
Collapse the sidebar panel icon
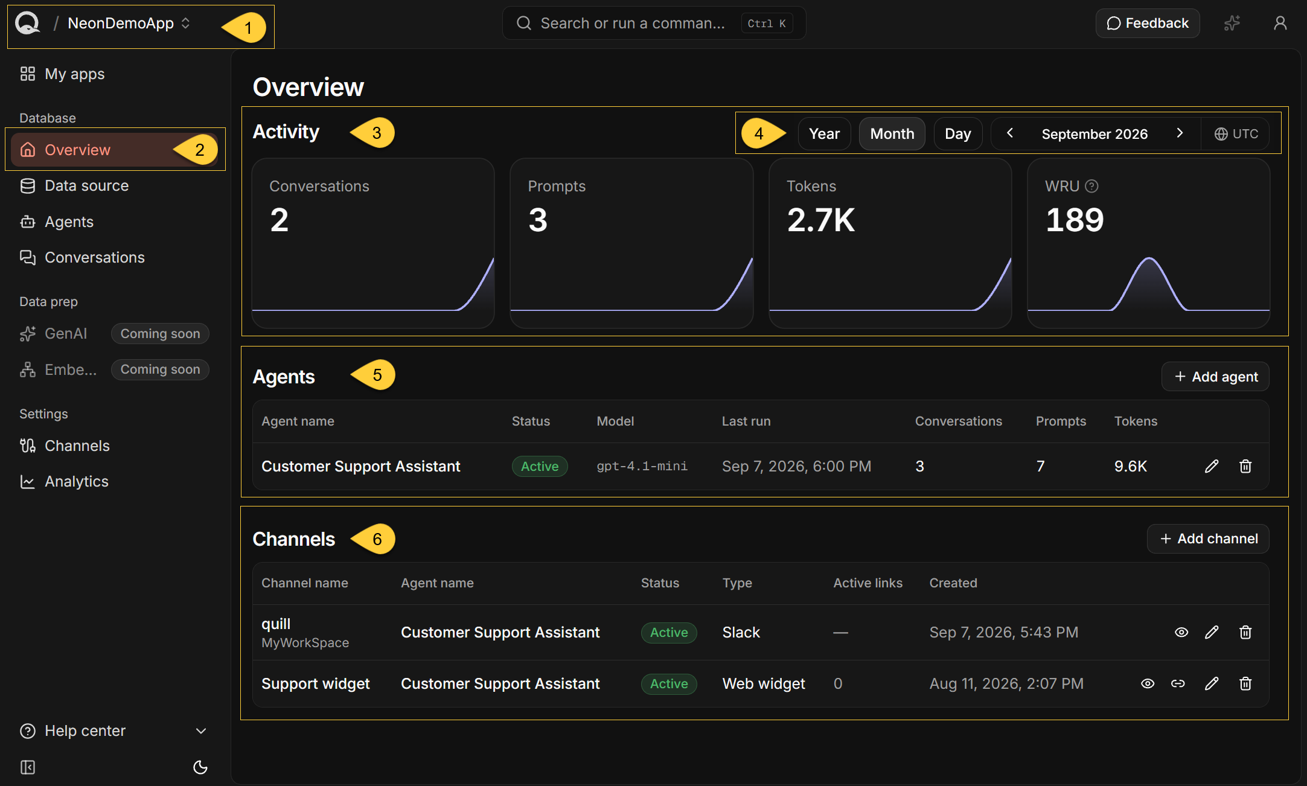(28, 767)
